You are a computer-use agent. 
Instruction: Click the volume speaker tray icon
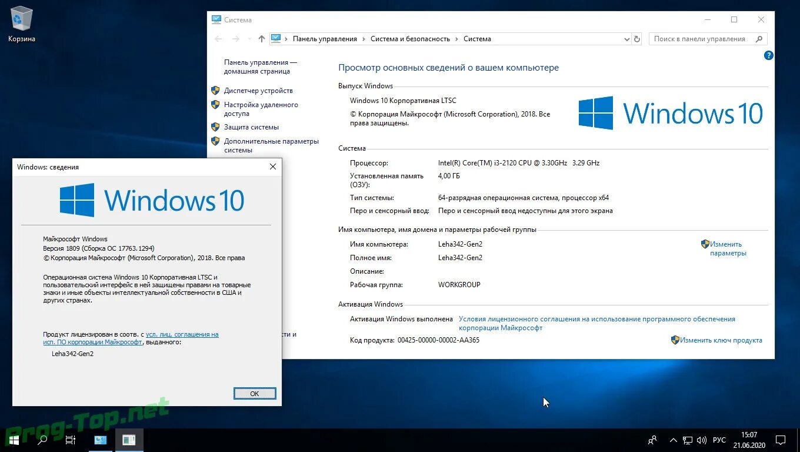(701, 440)
